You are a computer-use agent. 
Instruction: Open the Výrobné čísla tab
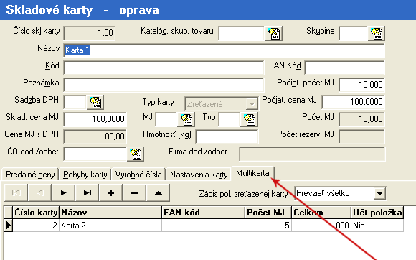pos(138,175)
